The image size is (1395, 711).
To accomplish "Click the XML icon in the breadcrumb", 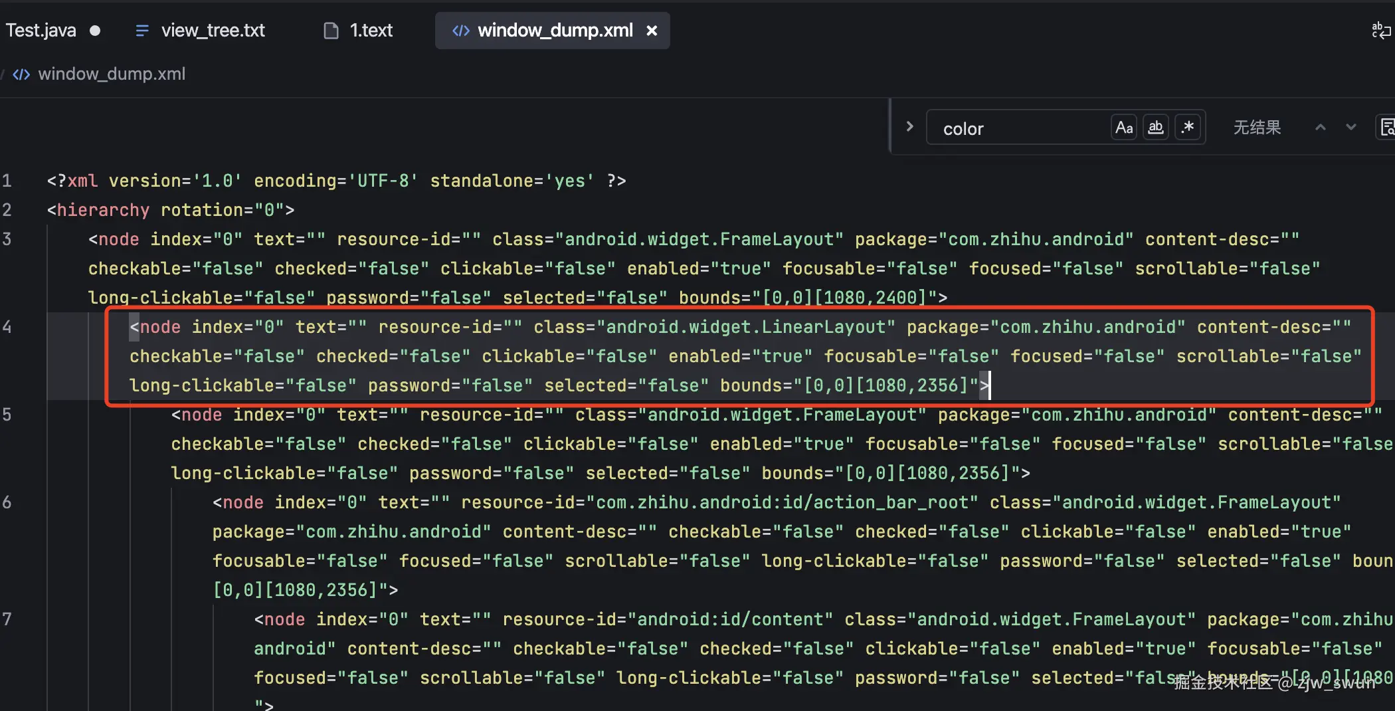I will (x=21, y=74).
